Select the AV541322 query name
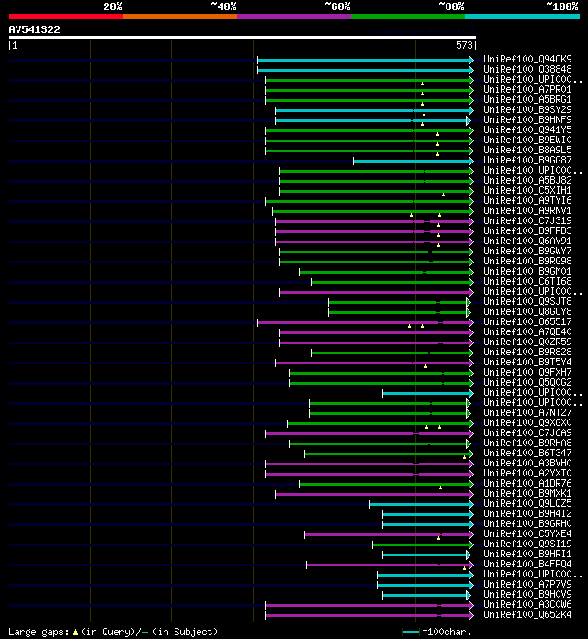The width and height of the screenshot is (588, 639). click(x=34, y=29)
